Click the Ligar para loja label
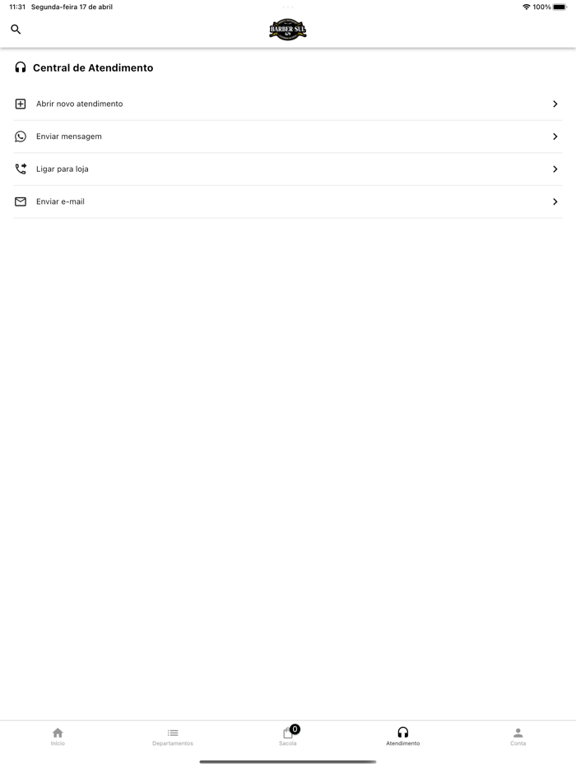The height and width of the screenshot is (768, 576). click(x=63, y=169)
